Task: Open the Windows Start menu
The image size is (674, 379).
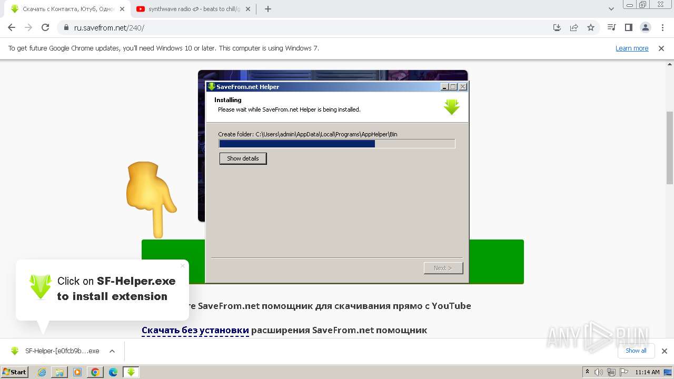Action: click(x=14, y=372)
